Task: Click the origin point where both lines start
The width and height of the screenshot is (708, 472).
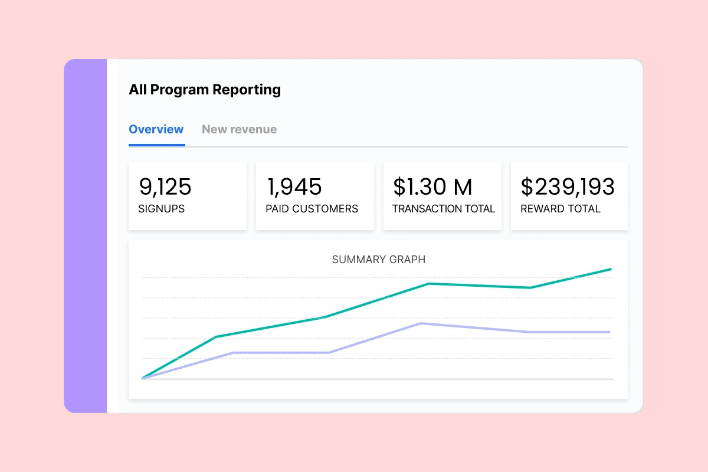Action: pos(143,378)
